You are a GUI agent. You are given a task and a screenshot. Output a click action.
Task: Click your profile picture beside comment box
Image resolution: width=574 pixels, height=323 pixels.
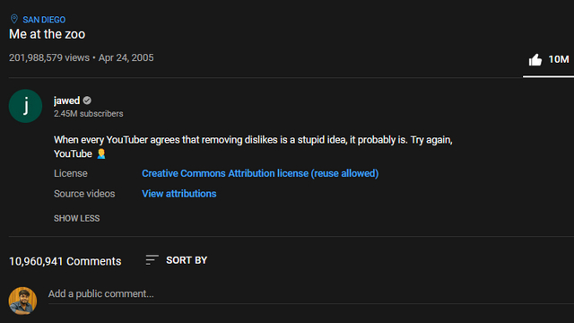click(x=22, y=301)
